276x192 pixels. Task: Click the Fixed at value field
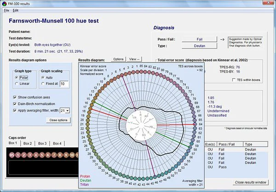(x=64, y=84)
